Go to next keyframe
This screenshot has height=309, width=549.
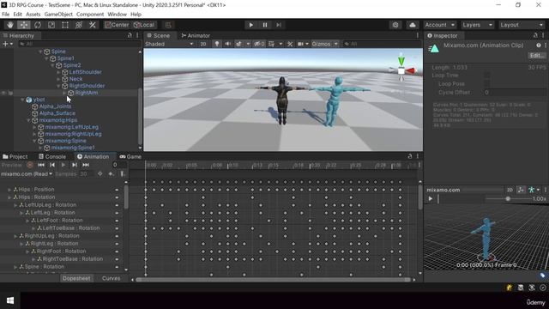[75, 165]
